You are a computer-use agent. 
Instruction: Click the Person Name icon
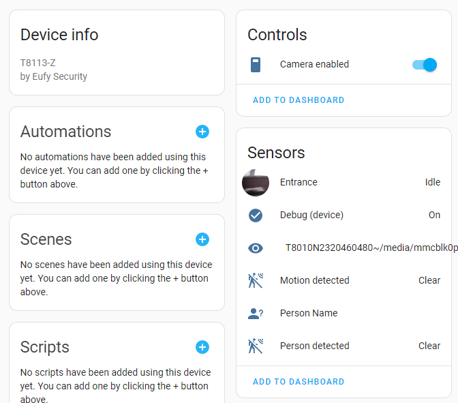(256, 313)
